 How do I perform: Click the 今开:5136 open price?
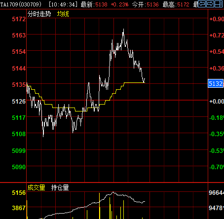[146, 4]
